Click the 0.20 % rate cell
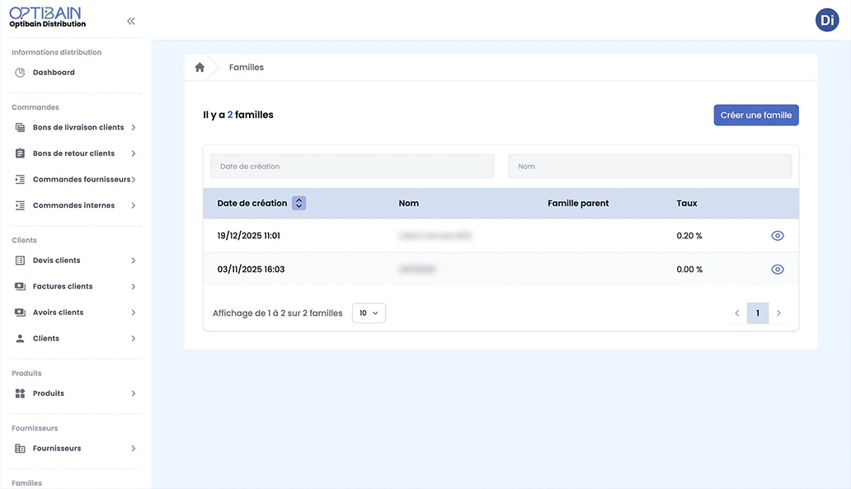This screenshot has height=489, width=851. pyautogui.click(x=689, y=236)
